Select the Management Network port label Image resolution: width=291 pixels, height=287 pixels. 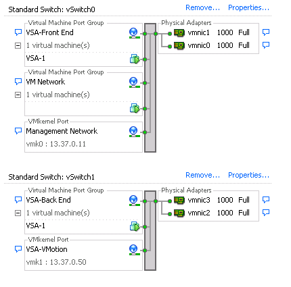coord(62,131)
